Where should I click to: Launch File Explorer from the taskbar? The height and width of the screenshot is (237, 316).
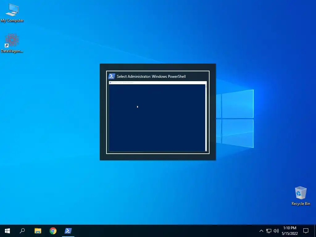point(38,231)
